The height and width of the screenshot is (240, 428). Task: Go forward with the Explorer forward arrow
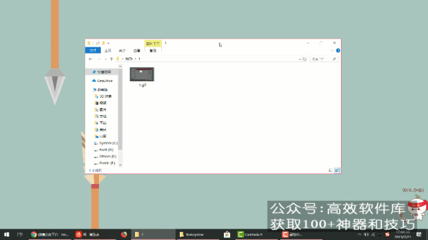(x=99, y=59)
